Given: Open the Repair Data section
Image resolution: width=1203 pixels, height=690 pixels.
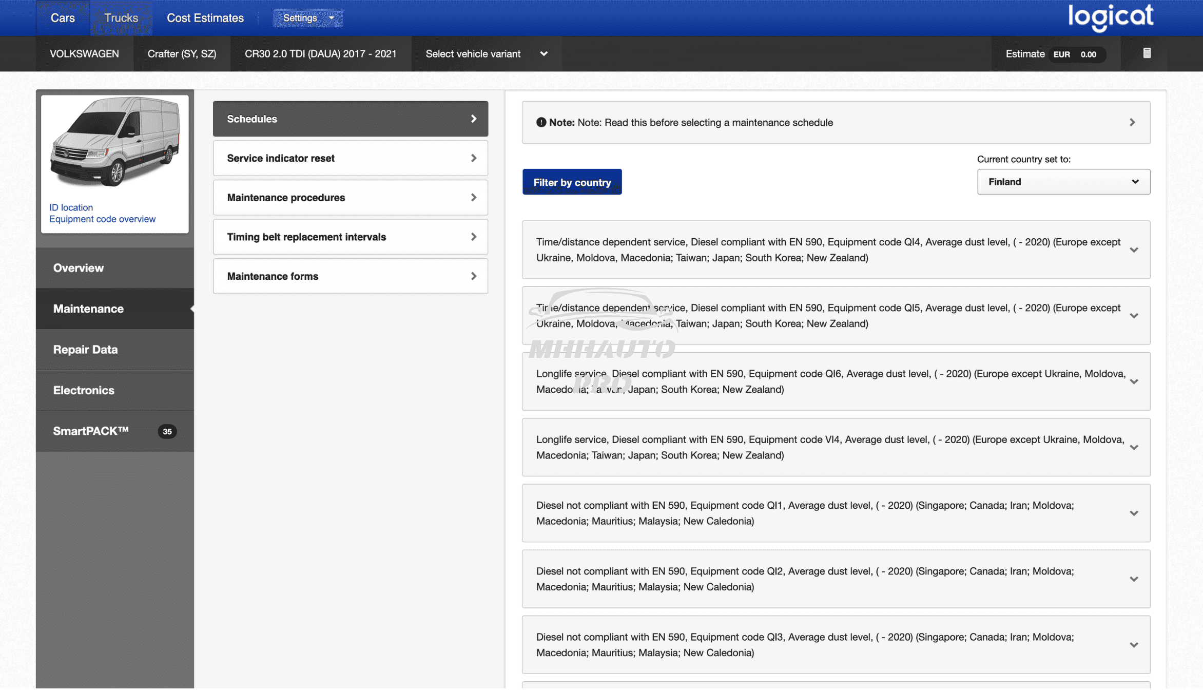Looking at the screenshot, I should click(85, 350).
